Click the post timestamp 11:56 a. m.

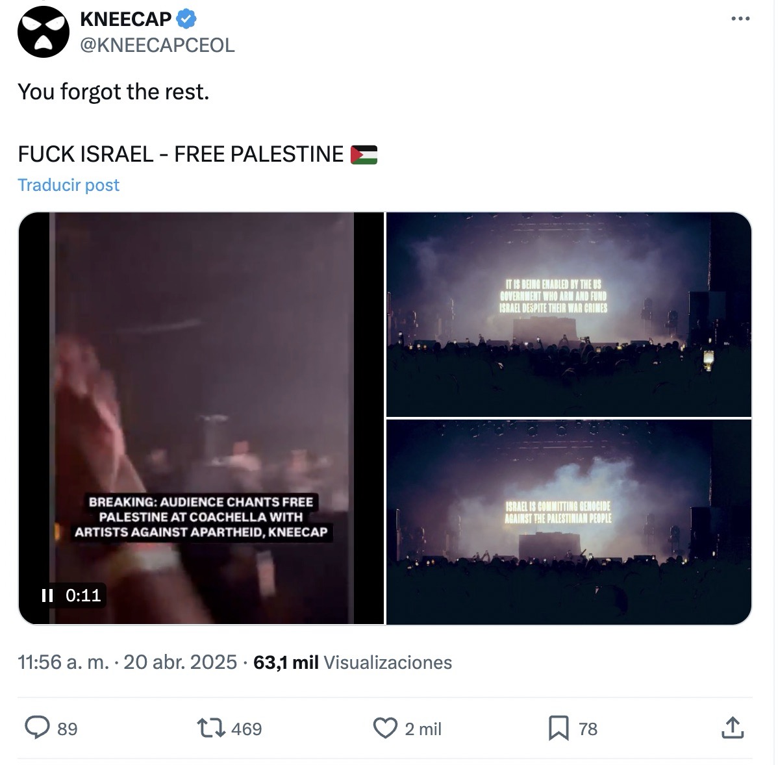(64, 662)
